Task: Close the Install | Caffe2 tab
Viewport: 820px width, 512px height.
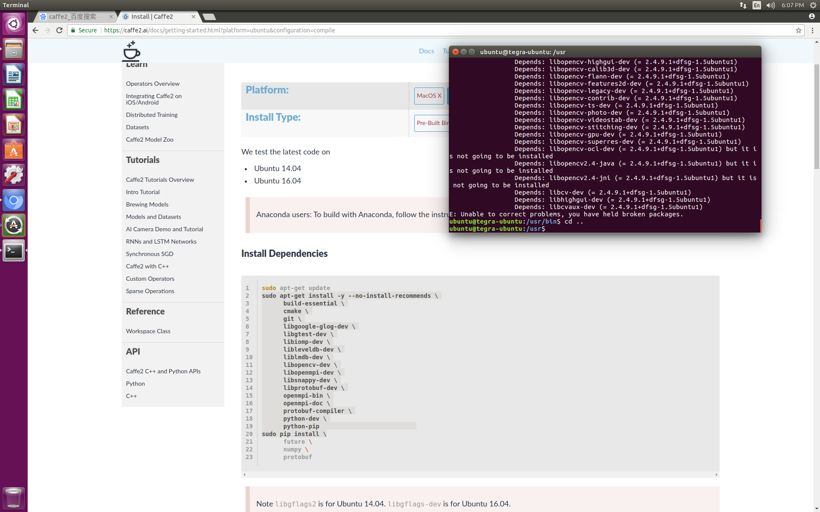Action: click(x=193, y=17)
